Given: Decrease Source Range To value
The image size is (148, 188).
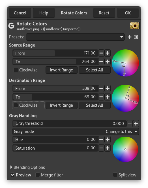Looking at the screenshot, I should click(101, 62).
